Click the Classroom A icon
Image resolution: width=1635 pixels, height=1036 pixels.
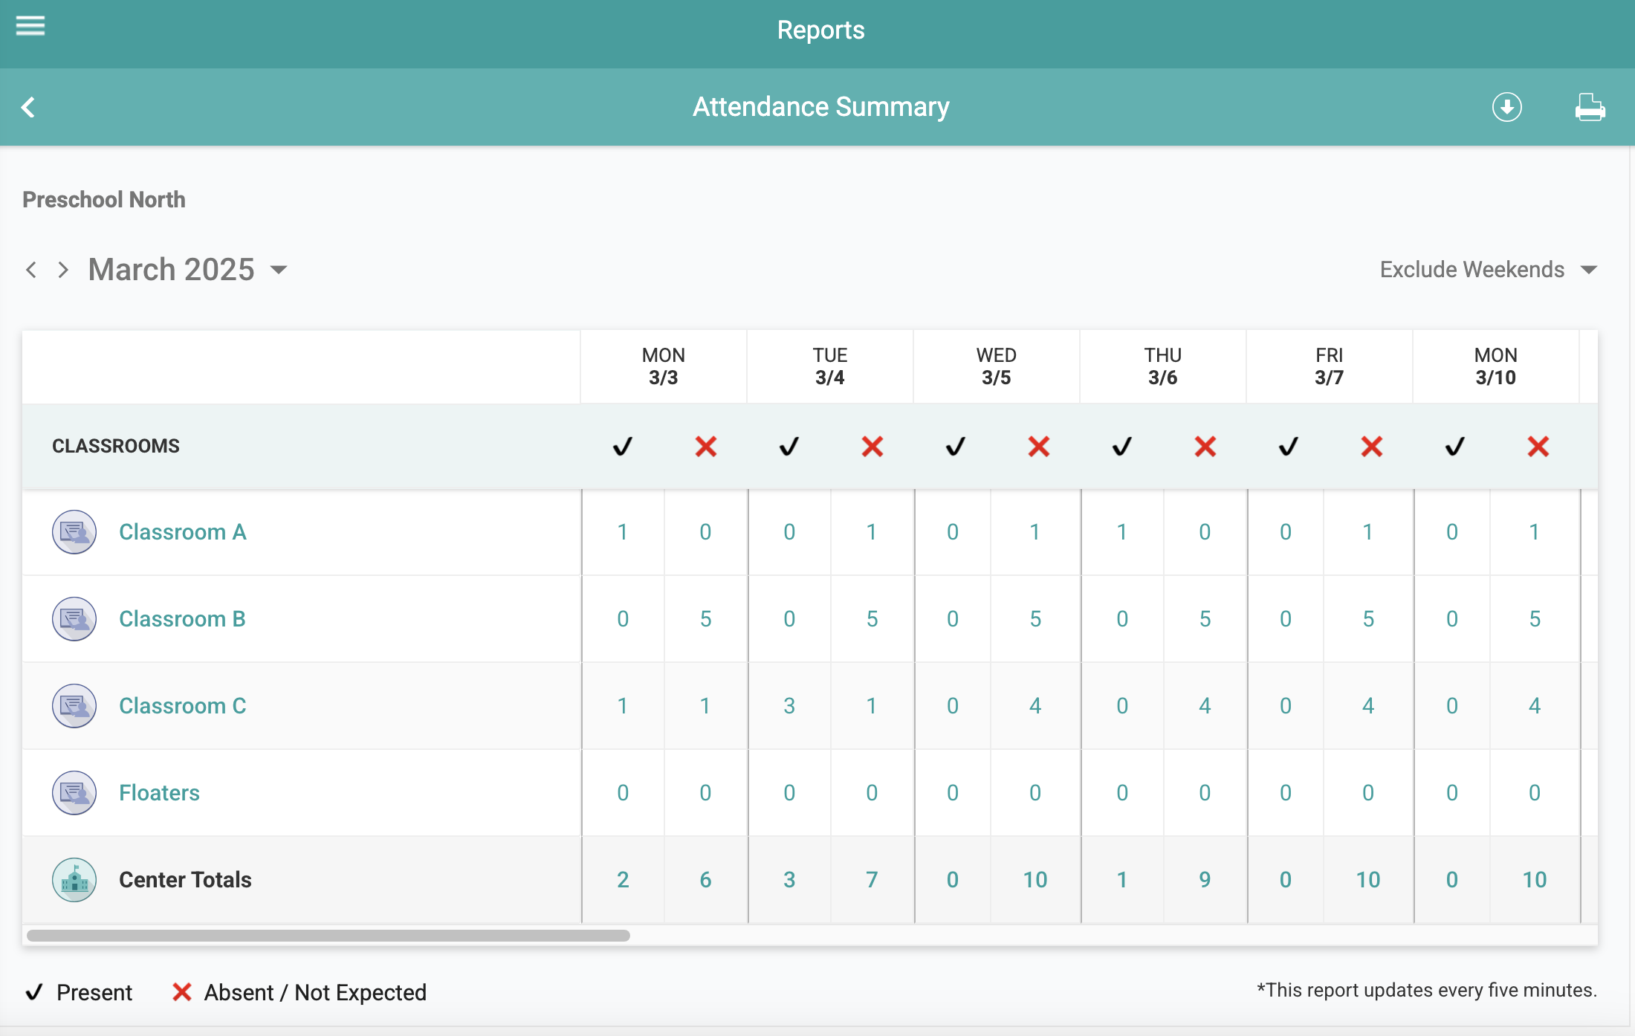pos(74,532)
